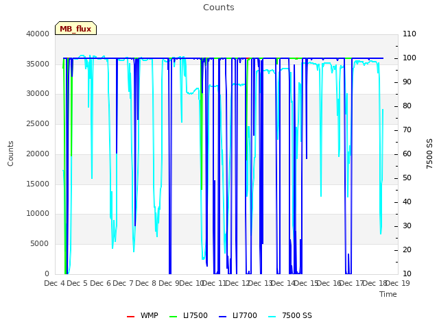Click the 30 right axis tick label
The width and height of the screenshot is (439, 329).
coord(407,226)
